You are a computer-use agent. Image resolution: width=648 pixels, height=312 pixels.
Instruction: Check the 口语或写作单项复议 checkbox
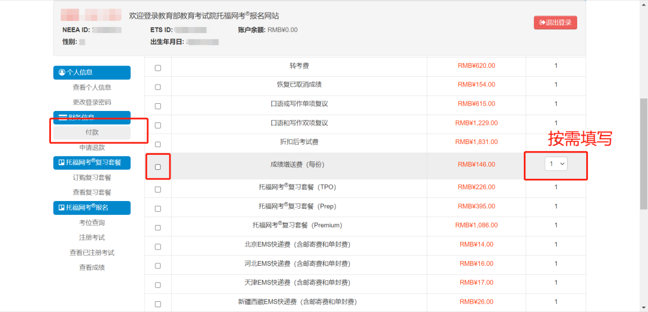(158, 106)
